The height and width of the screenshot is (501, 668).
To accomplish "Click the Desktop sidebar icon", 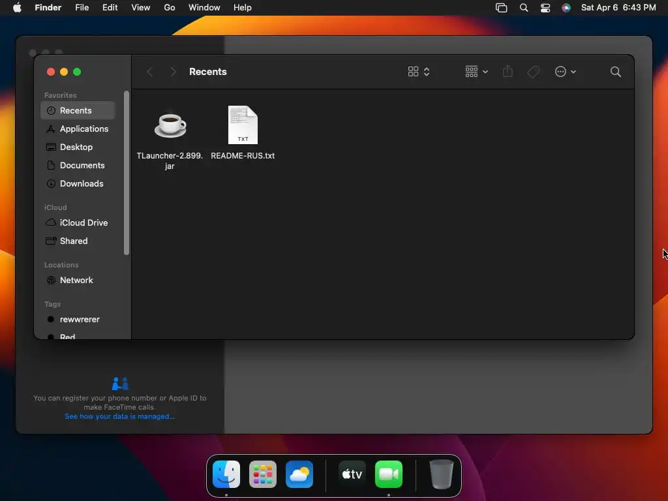I will coord(51,147).
